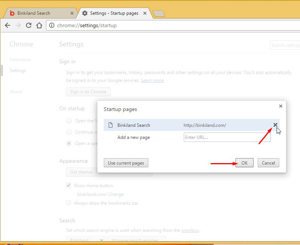Image resolution: width=300 pixels, height=245 pixels.
Task: Select the Settings - Startup pages tab
Action: [114, 13]
